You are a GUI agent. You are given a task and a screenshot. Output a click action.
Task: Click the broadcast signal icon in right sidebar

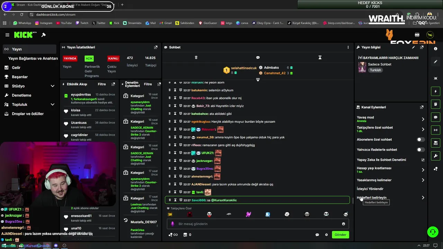[x=435, y=130]
